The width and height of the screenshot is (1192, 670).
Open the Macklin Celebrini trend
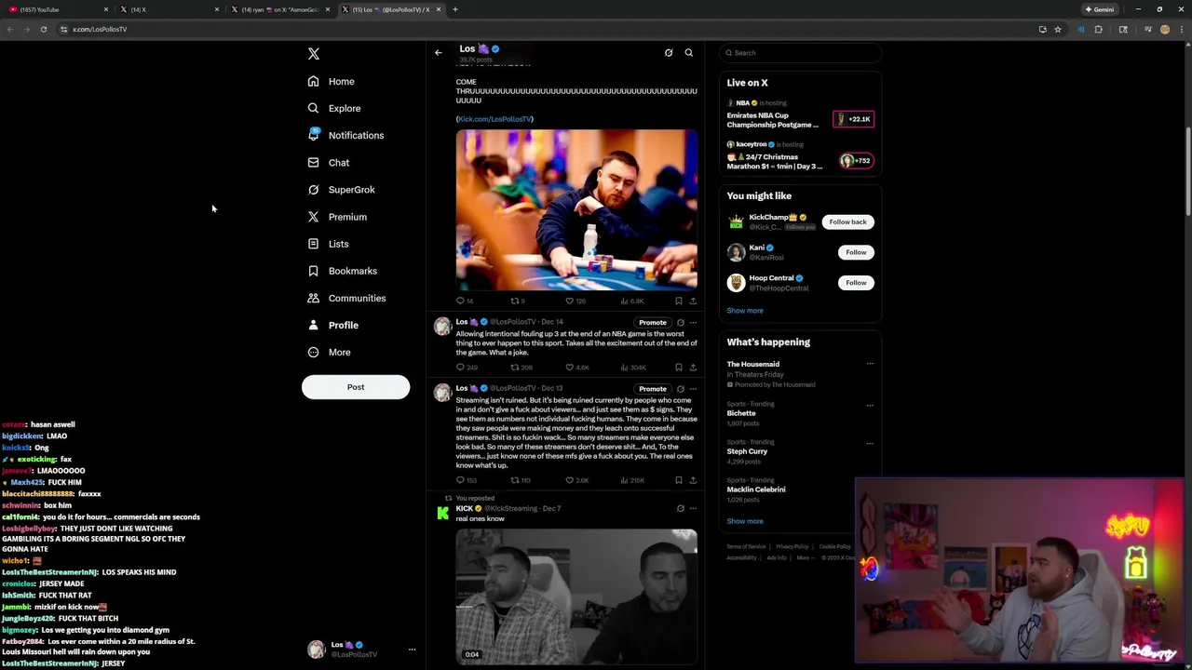[756, 489]
